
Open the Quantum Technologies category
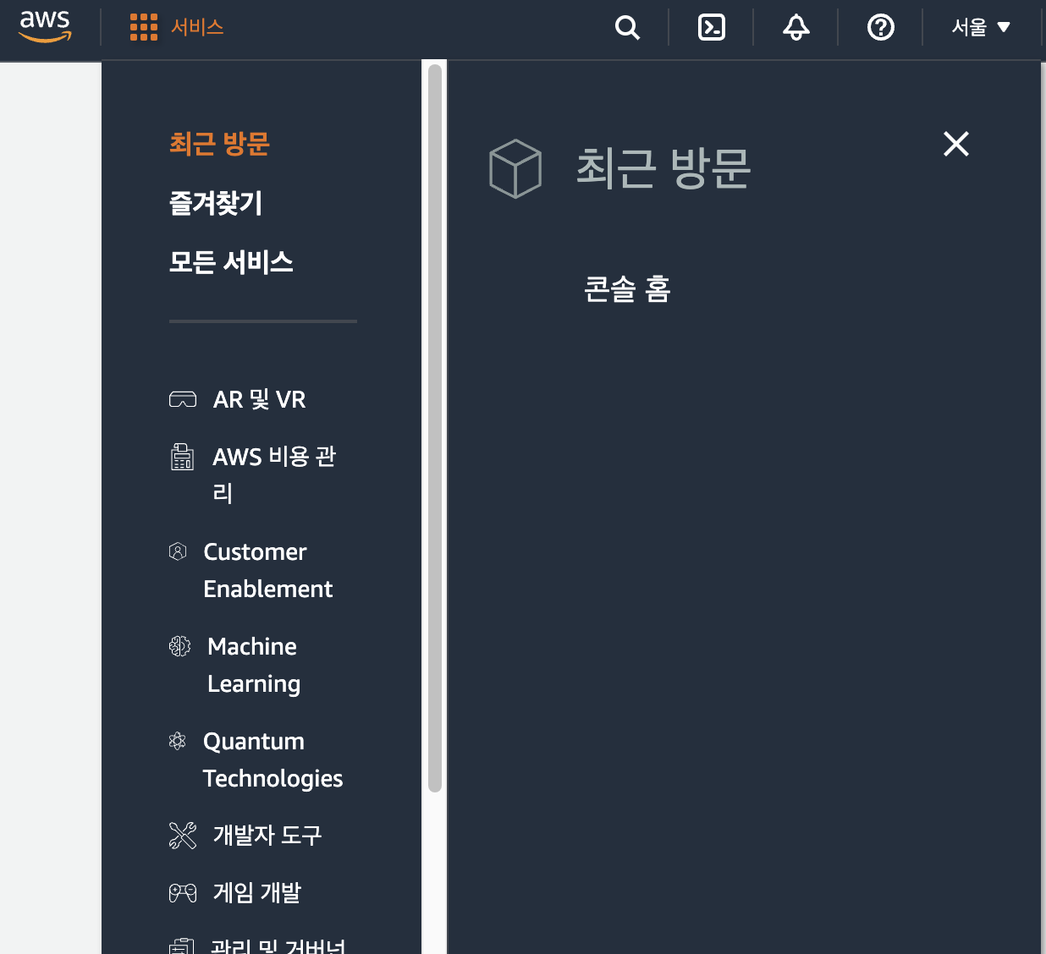click(273, 759)
